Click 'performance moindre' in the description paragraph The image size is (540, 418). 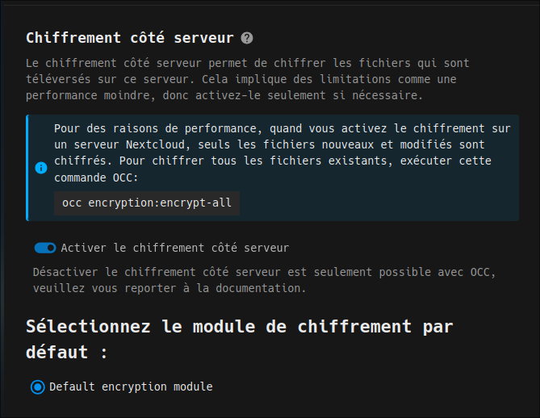tap(87, 95)
